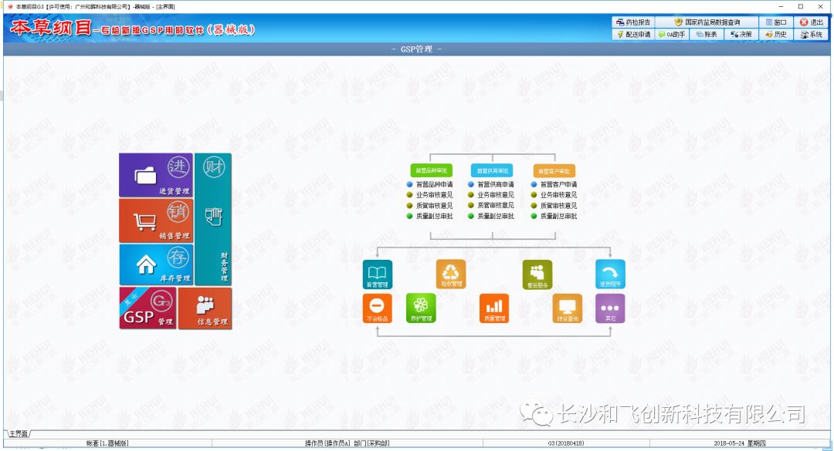The width and height of the screenshot is (834, 451).
Task: Open the 账表 reports button
Action: click(707, 35)
